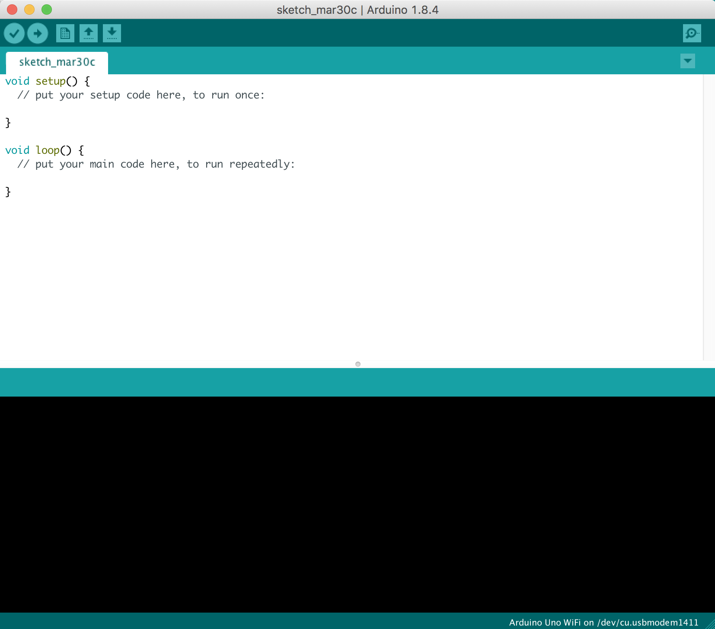
Task: Click the 'void setup() {' line
Action: (x=48, y=81)
